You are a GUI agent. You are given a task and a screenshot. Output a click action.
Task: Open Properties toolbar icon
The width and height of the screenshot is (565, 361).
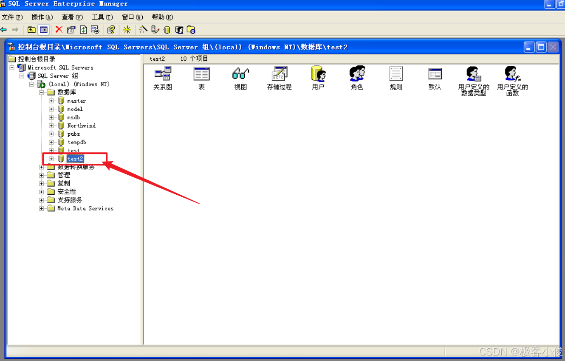pyautogui.click(x=71, y=30)
